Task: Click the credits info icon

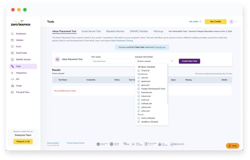Action: pos(200,21)
